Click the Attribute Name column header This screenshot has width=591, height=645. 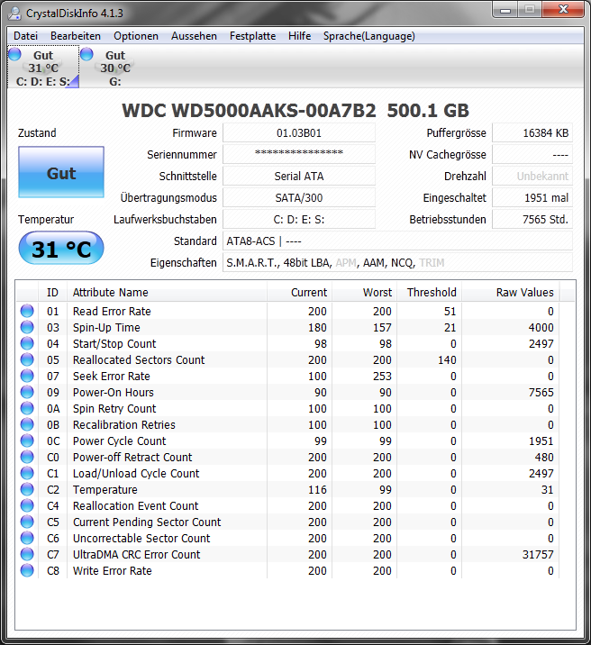(x=167, y=293)
